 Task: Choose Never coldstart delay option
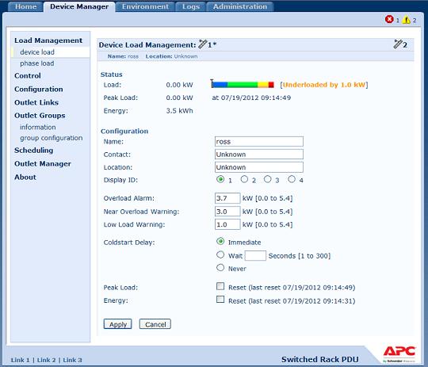pos(220,268)
